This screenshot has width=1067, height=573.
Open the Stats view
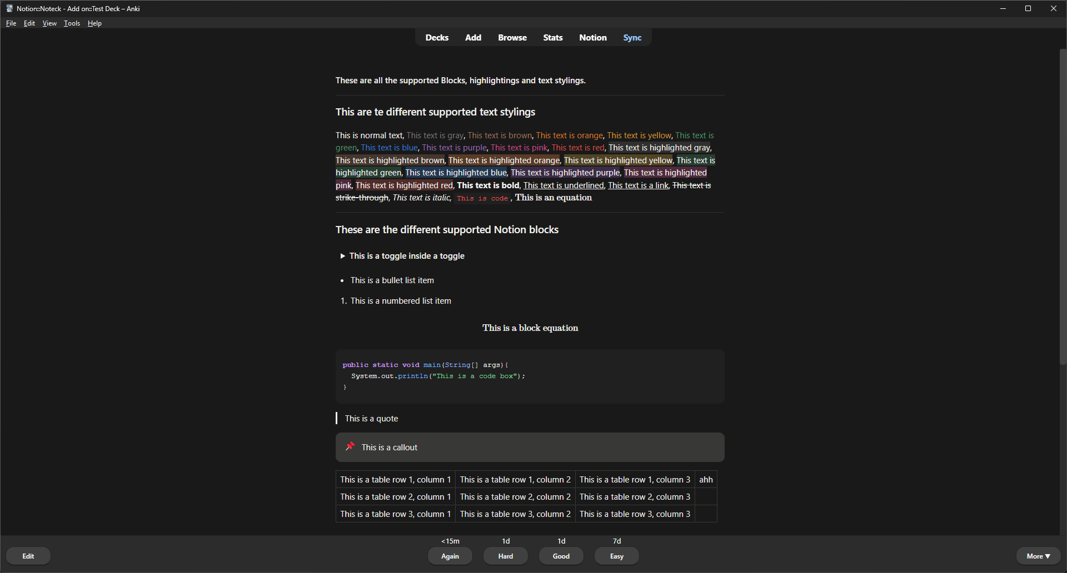point(552,38)
